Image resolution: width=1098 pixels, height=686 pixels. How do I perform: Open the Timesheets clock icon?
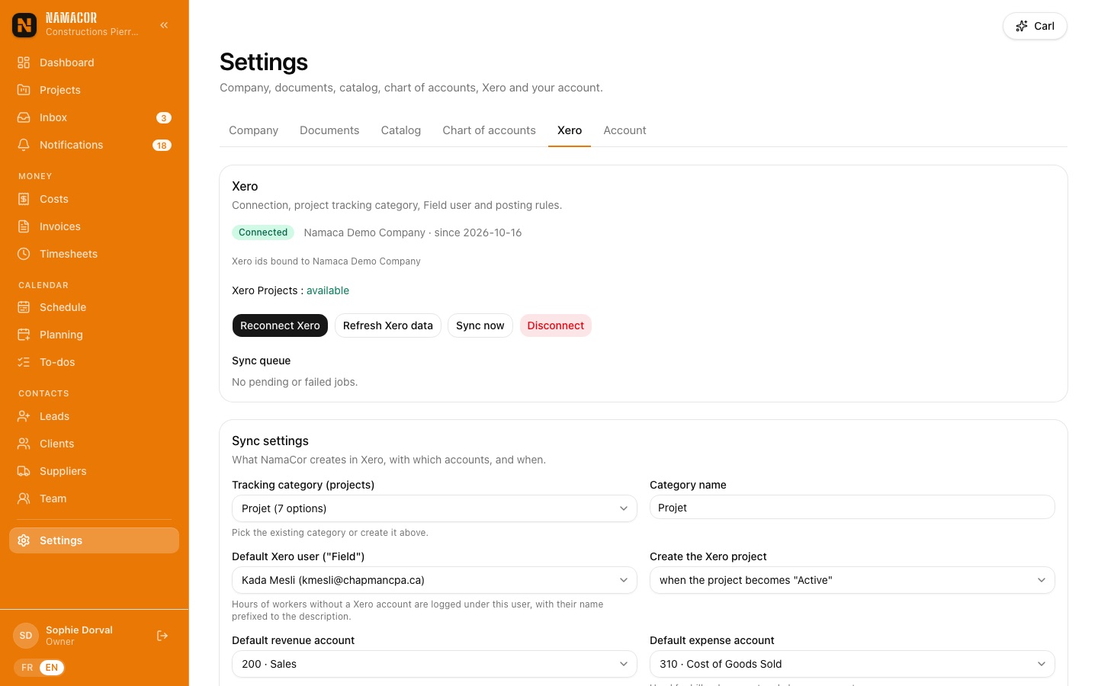coord(24,254)
